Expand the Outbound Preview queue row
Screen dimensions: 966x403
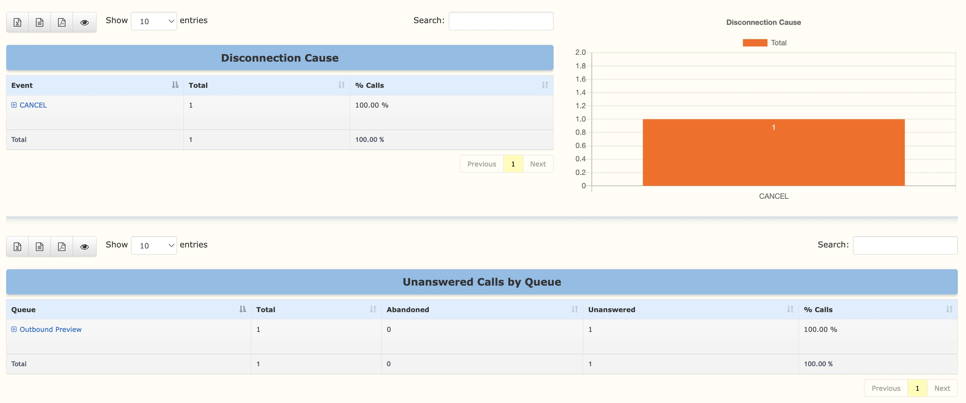[x=14, y=329]
